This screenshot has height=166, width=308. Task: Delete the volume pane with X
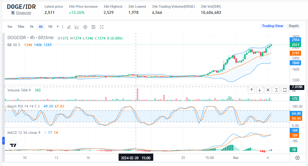pos(268,90)
